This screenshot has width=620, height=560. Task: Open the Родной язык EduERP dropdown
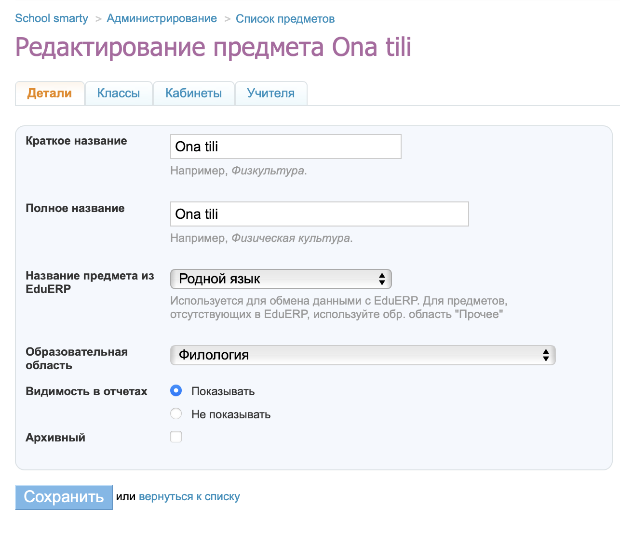281,279
